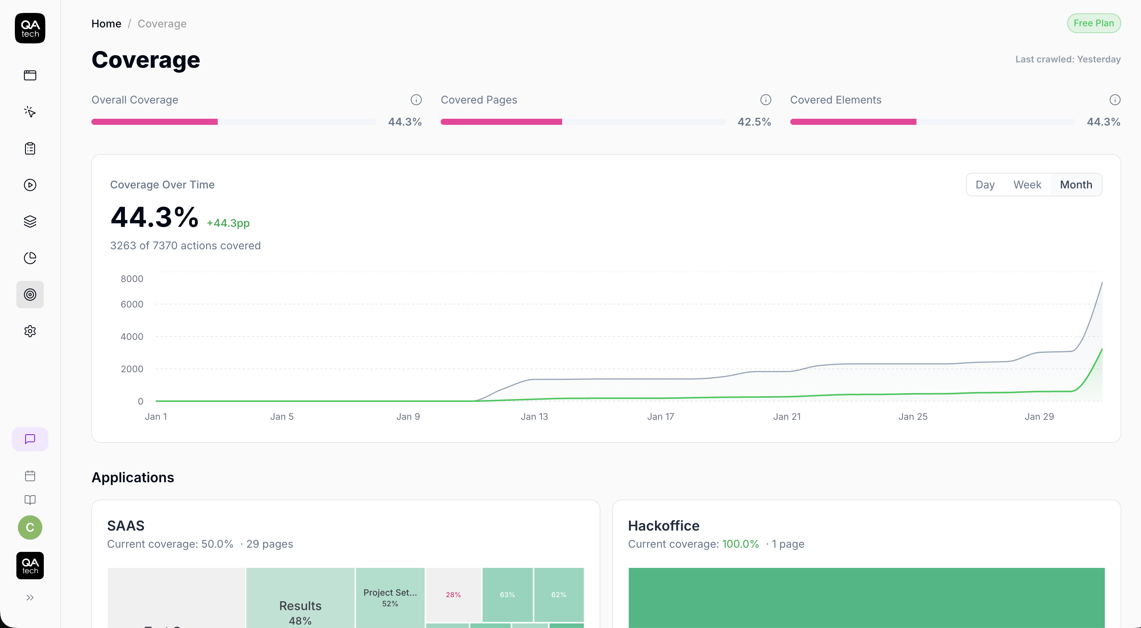Image resolution: width=1141 pixels, height=628 pixels.
Task: Open the green C user avatar menu
Action: (x=30, y=528)
